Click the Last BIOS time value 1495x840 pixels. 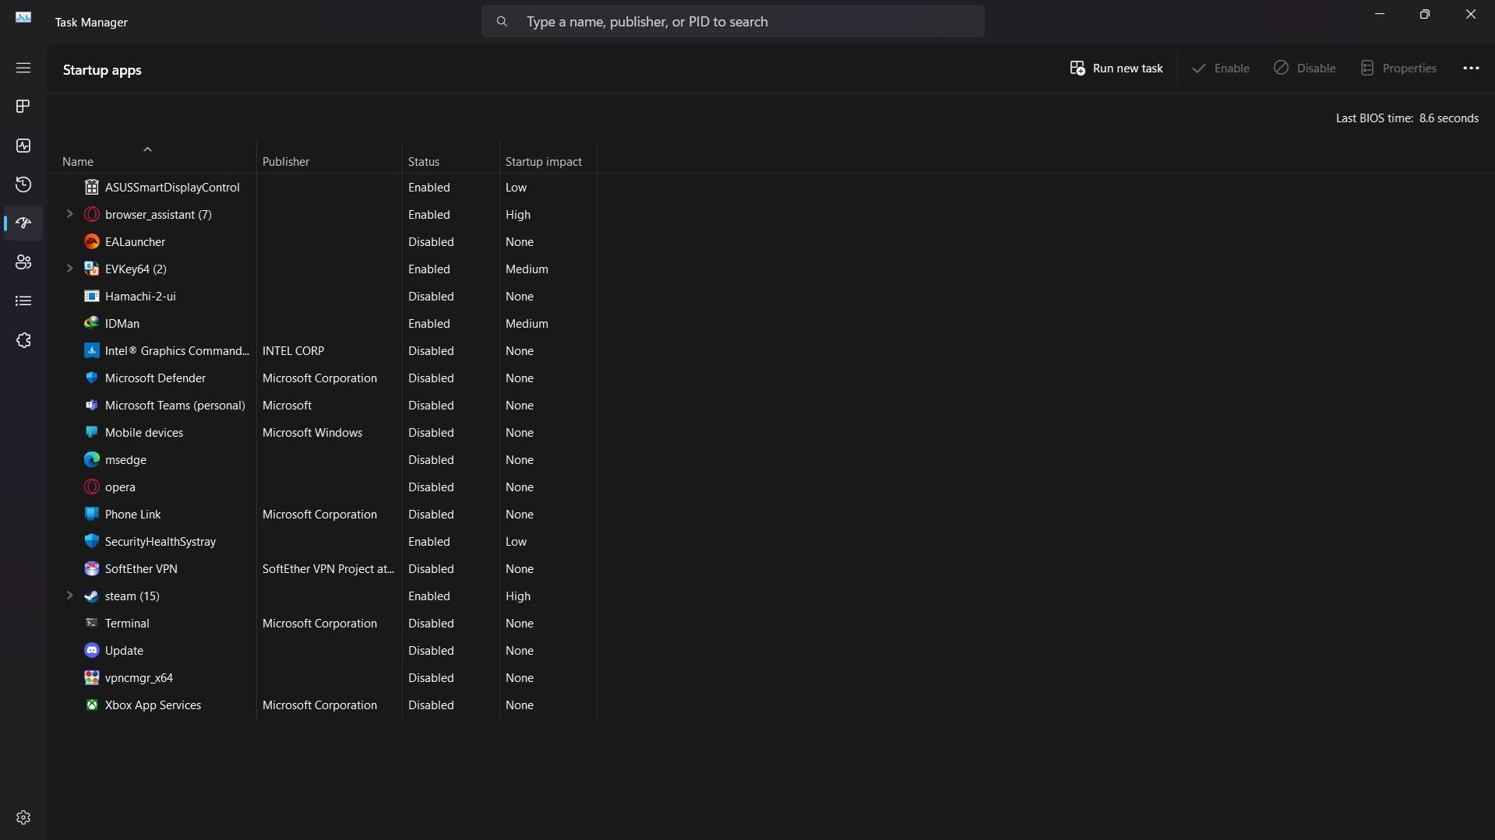coord(1448,118)
